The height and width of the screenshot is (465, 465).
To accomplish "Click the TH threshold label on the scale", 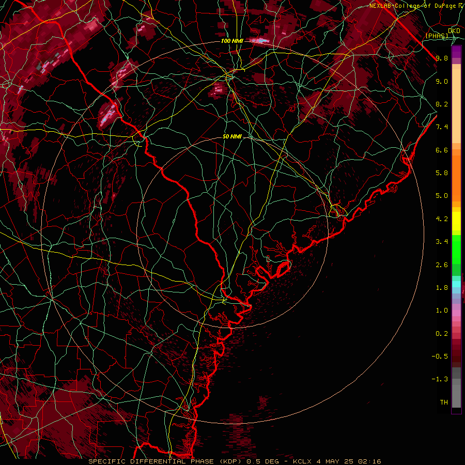I will [444, 402].
